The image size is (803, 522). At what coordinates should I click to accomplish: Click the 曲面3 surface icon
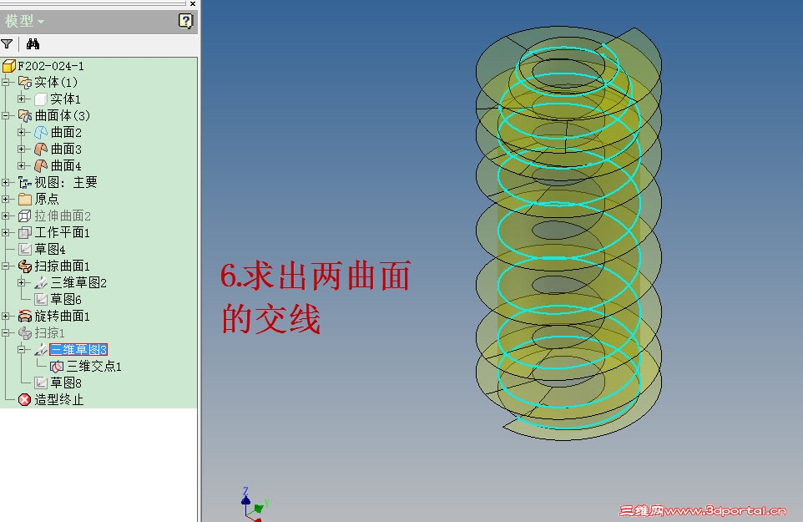coord(40,149)
